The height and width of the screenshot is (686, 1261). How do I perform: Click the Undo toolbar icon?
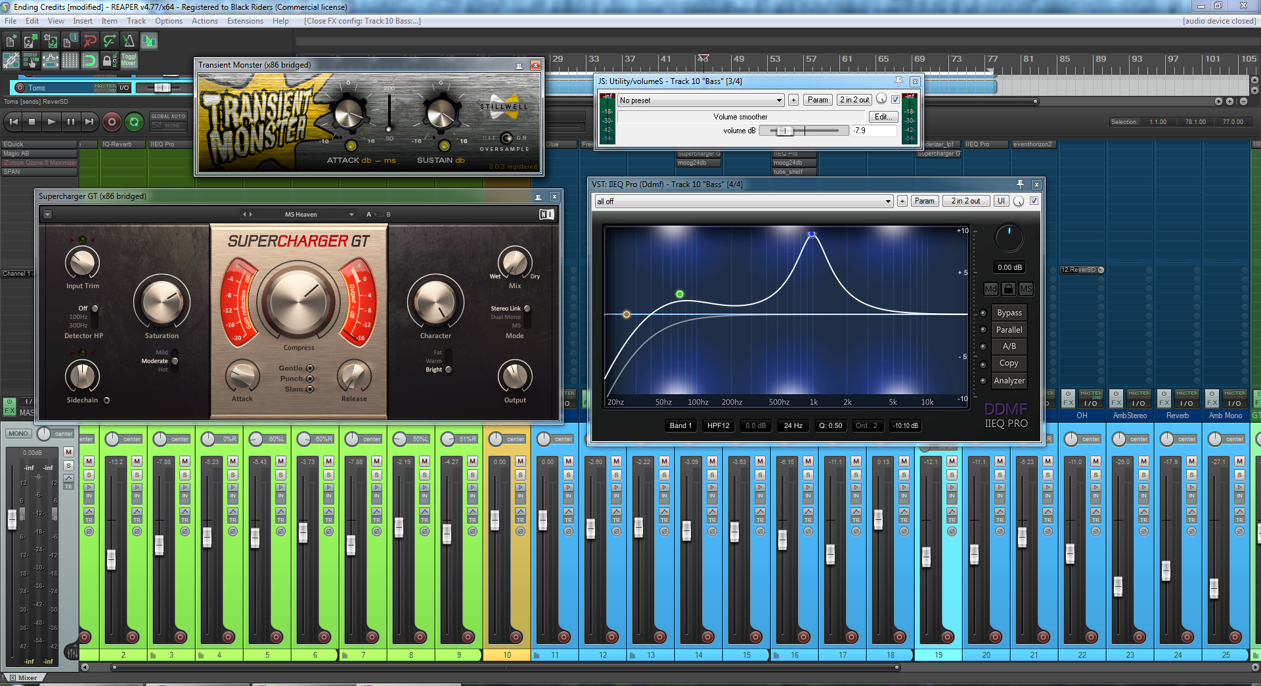pyautogui.click(x=90, y=41)
